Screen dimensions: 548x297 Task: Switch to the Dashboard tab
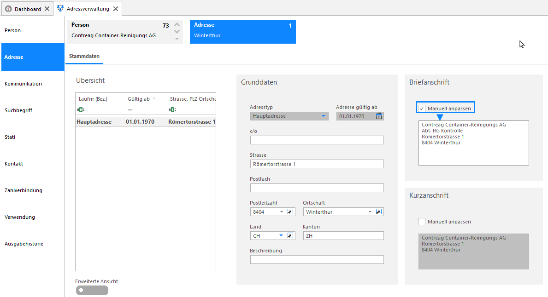27,9
